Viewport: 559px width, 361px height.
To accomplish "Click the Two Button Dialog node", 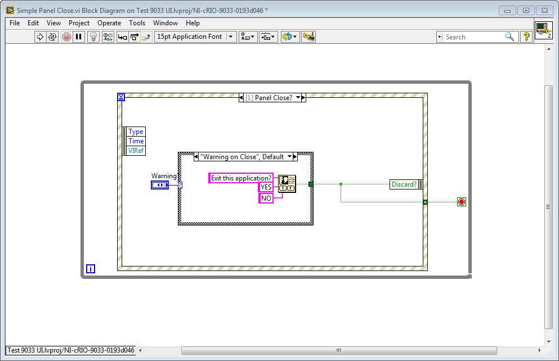I will 287,183.
